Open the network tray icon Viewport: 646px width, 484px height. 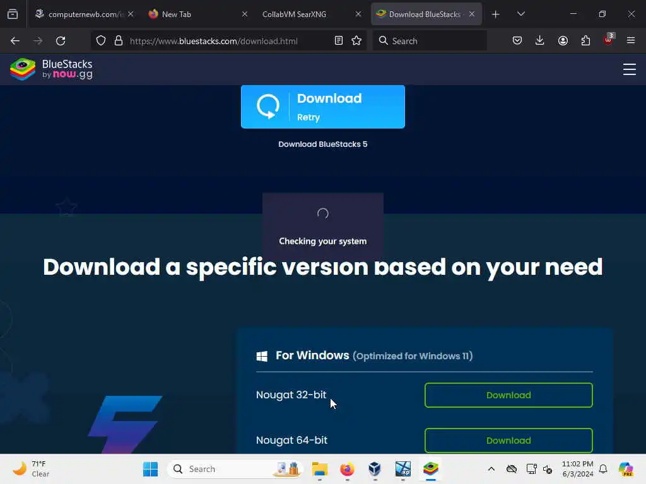click(x=531, y=469)
